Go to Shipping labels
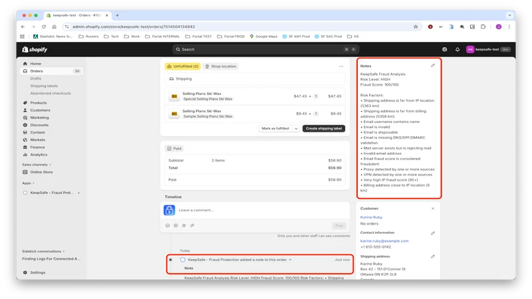The height and width of the screenshot is (299, 532). [44, 86]
